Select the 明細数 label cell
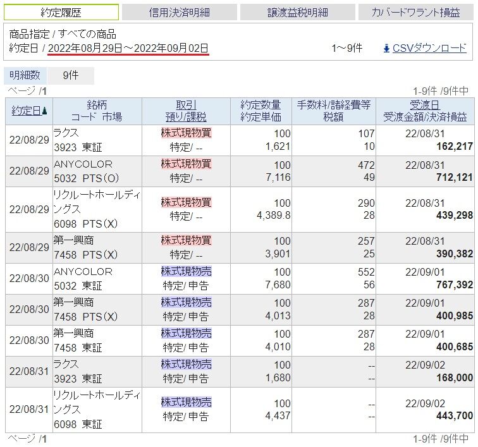 point(25,75)
